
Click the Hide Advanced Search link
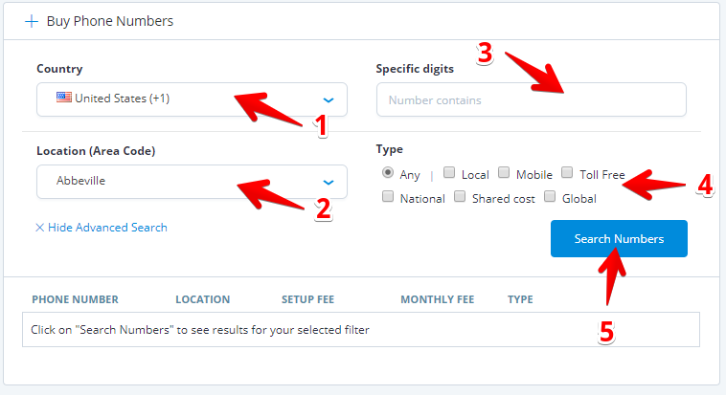(x=107, y=228)
